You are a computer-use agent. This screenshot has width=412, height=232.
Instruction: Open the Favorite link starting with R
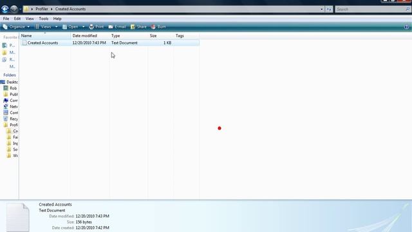click(x=8, y=60)
